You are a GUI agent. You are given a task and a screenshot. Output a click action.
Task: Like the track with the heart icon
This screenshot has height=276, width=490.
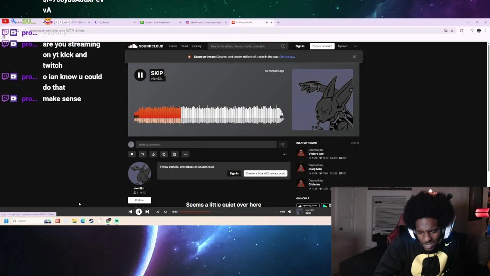click(x=132, y=154)
